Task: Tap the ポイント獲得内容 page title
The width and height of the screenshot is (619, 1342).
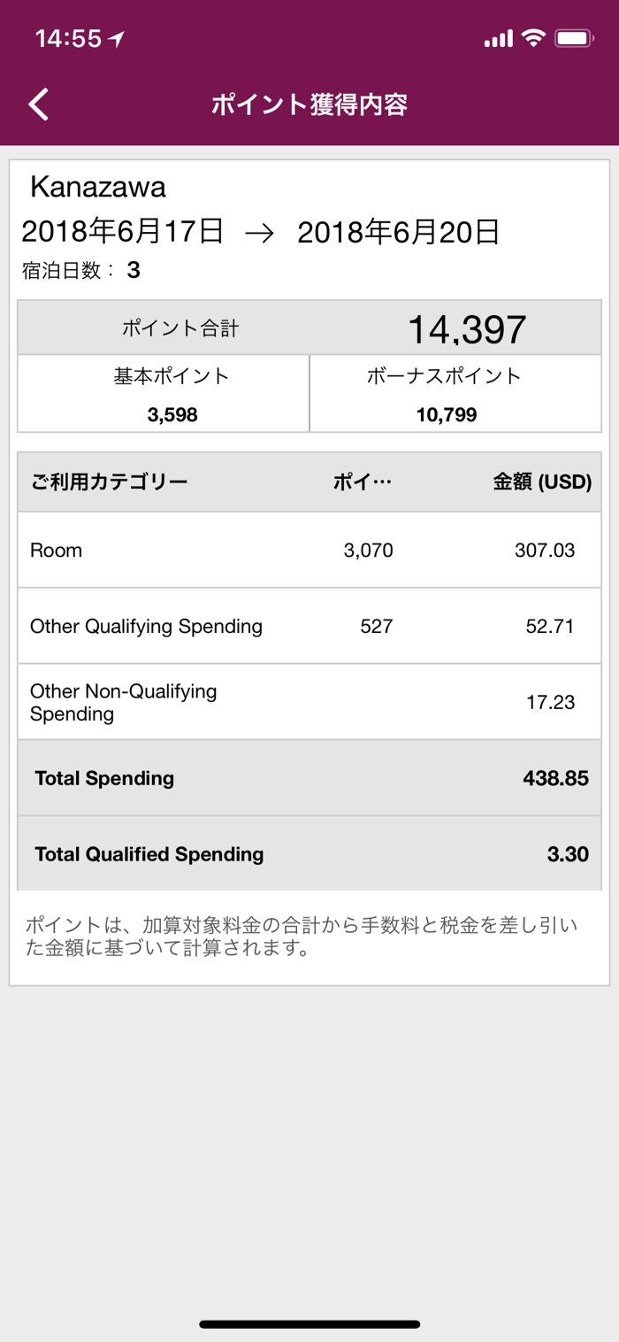Action: (x=309, y=104)
